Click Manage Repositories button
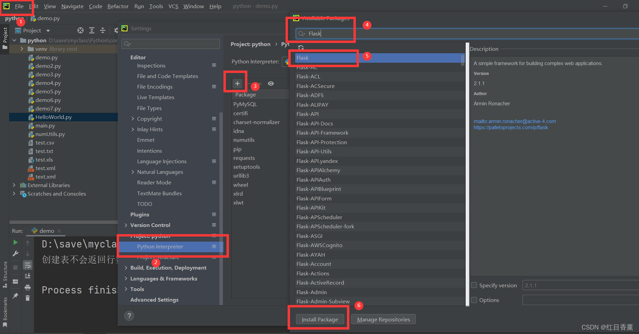Image resolution: width=639 pixels, height=334 pixels. [x=383, y=319]
